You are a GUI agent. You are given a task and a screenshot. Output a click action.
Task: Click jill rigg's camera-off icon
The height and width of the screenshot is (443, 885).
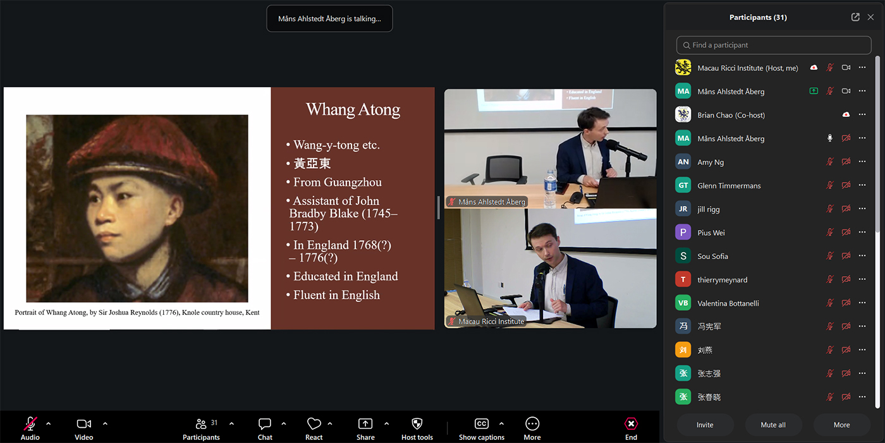846,209
